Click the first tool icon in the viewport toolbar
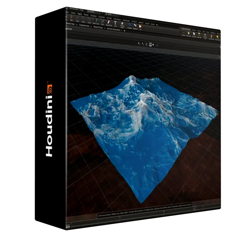The image size is (238, 238). pos(139,44)
